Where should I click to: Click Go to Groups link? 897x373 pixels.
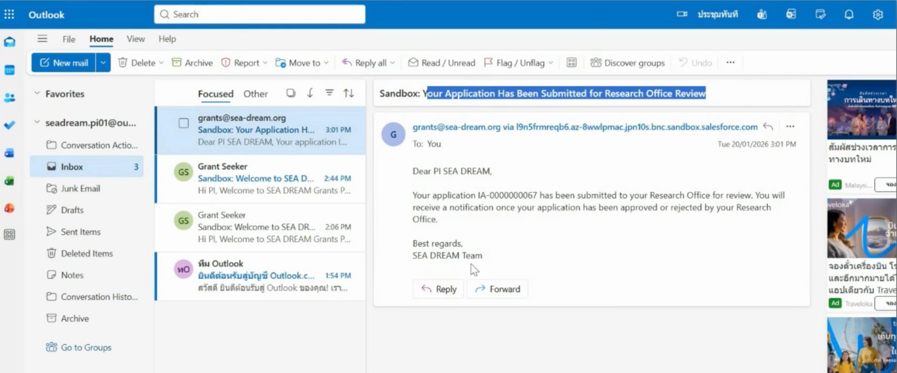(79, 347)
